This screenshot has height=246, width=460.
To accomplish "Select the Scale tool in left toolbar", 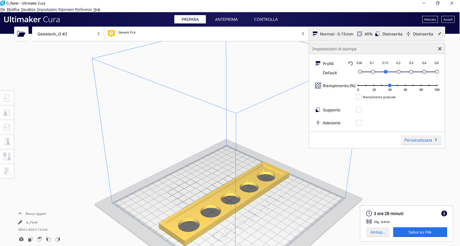I will [x=7, y=112].
